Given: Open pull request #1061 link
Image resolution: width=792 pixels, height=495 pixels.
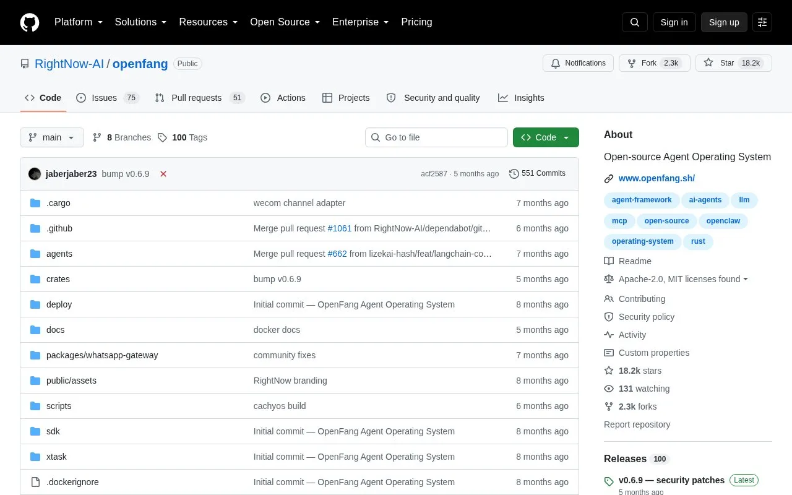Looking at the screenshot, I should [x=340, y=228].
